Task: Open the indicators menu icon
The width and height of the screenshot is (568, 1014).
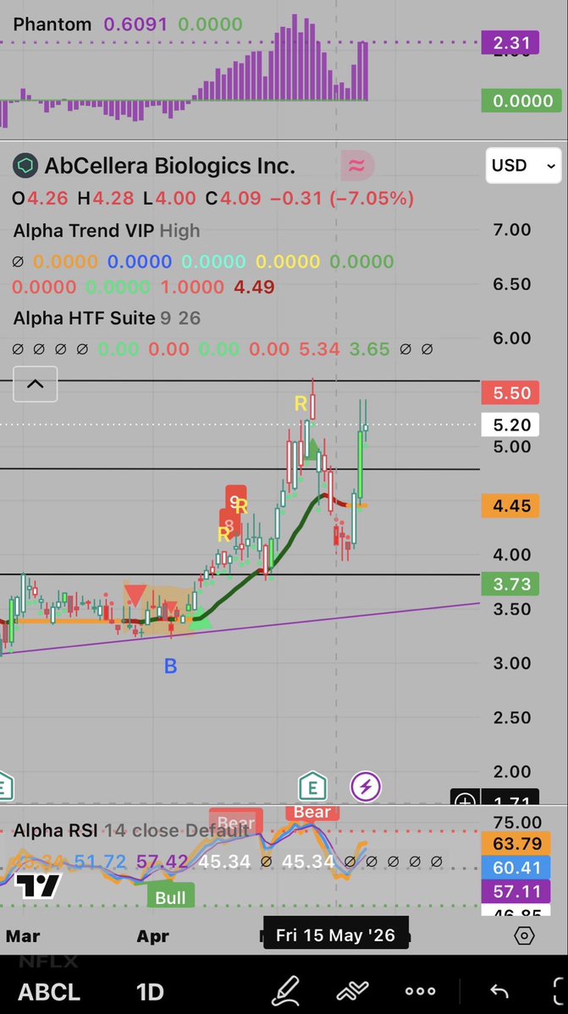Action: tap(353, 990)
